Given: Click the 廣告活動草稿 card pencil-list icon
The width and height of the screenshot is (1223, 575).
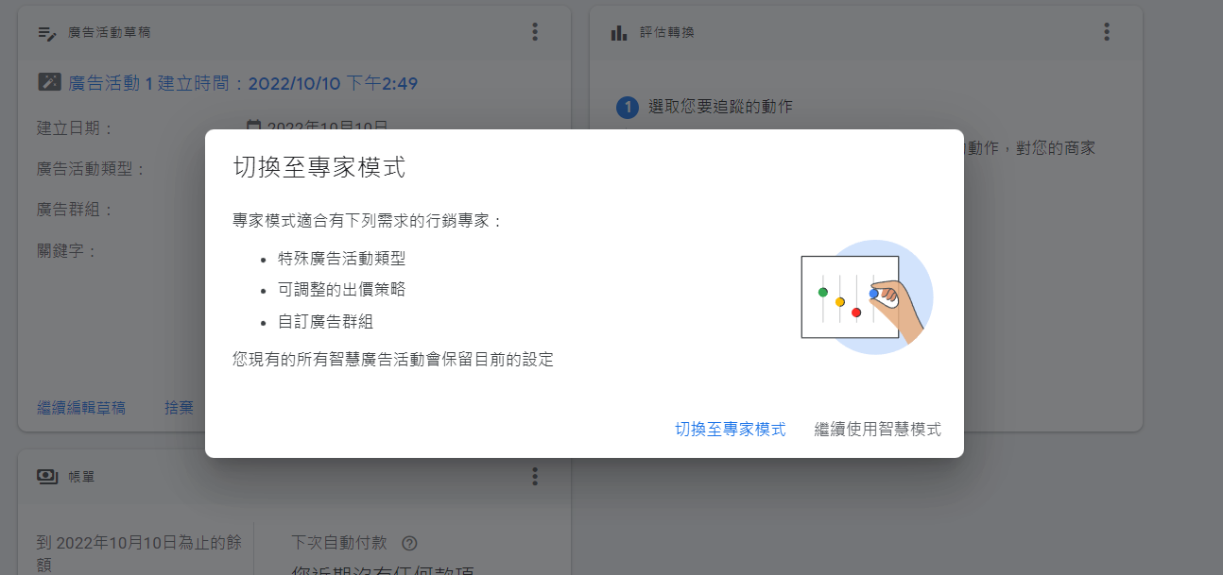Looking at the screenshot, I should pyautogui.click(x=47, y=33).
